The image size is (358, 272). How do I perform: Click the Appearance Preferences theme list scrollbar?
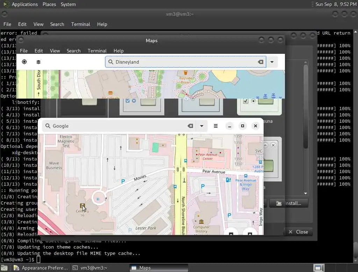(x=306, y=106)
